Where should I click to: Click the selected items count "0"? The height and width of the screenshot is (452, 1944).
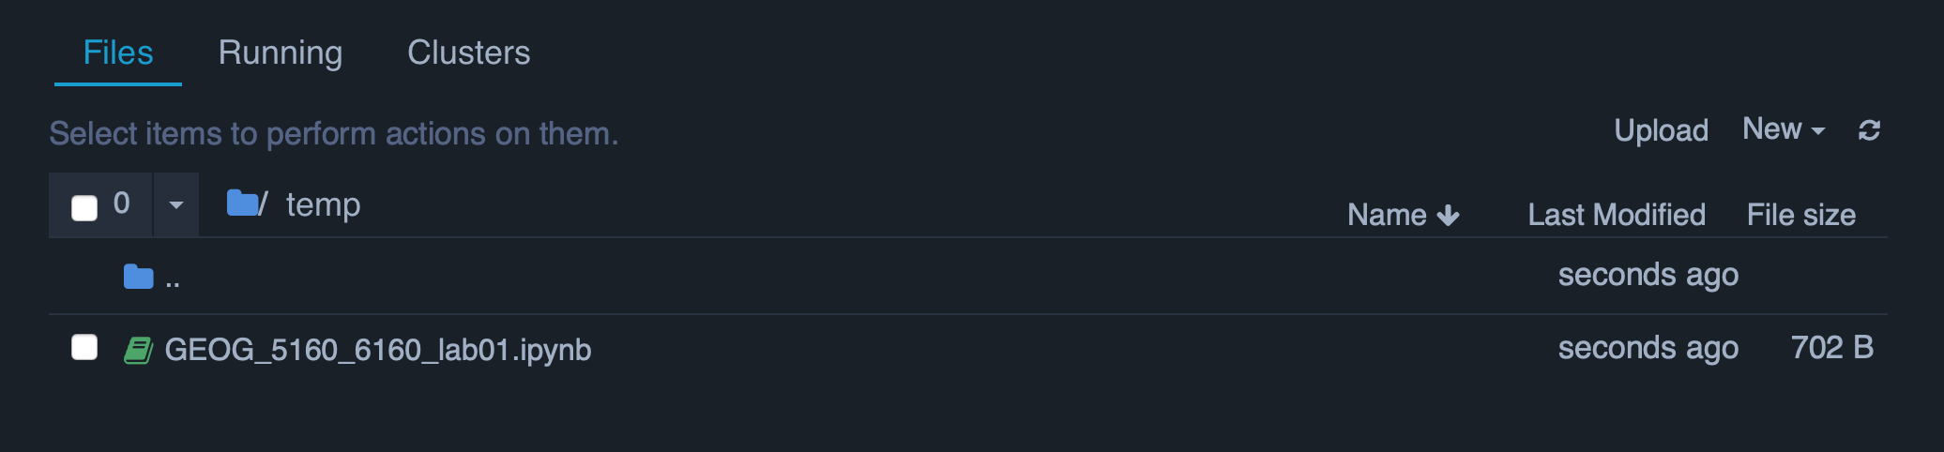(121, 203)
